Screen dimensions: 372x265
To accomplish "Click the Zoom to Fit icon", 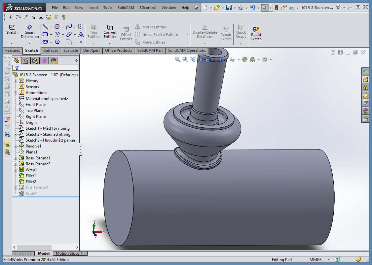I will click(x=177, y=59).
